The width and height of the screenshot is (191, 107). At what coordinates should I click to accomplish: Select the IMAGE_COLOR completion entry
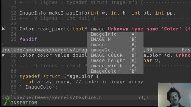click(115, 55)
